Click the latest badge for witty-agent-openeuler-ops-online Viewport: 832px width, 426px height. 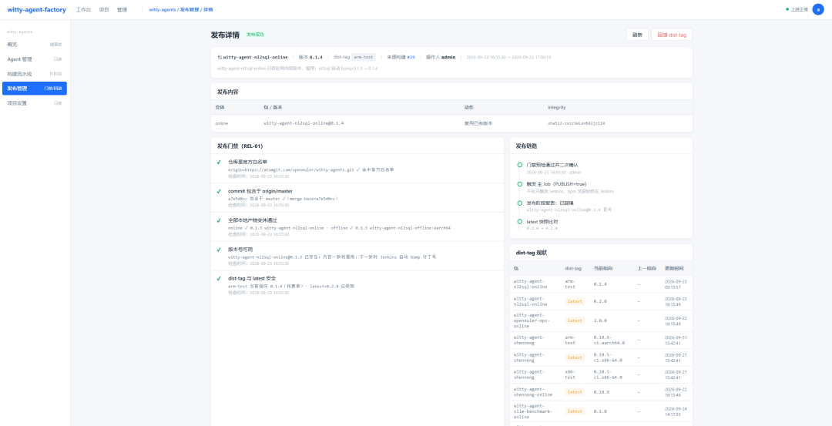575,320
